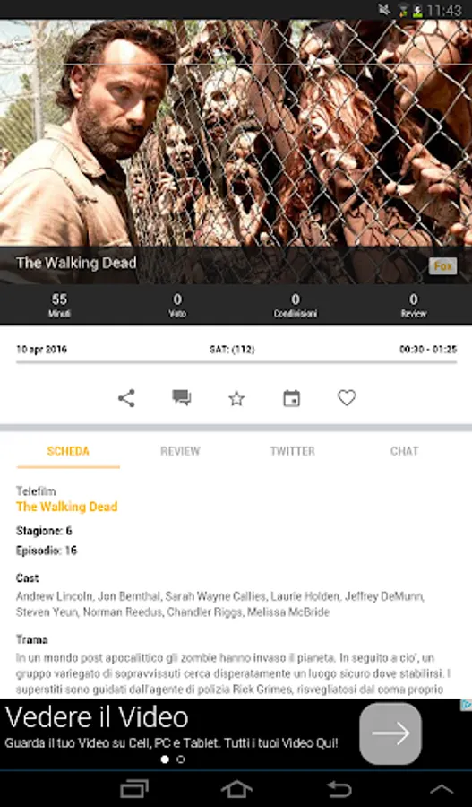
Task: Switch to the Review tab
Action: click(180, 451)
